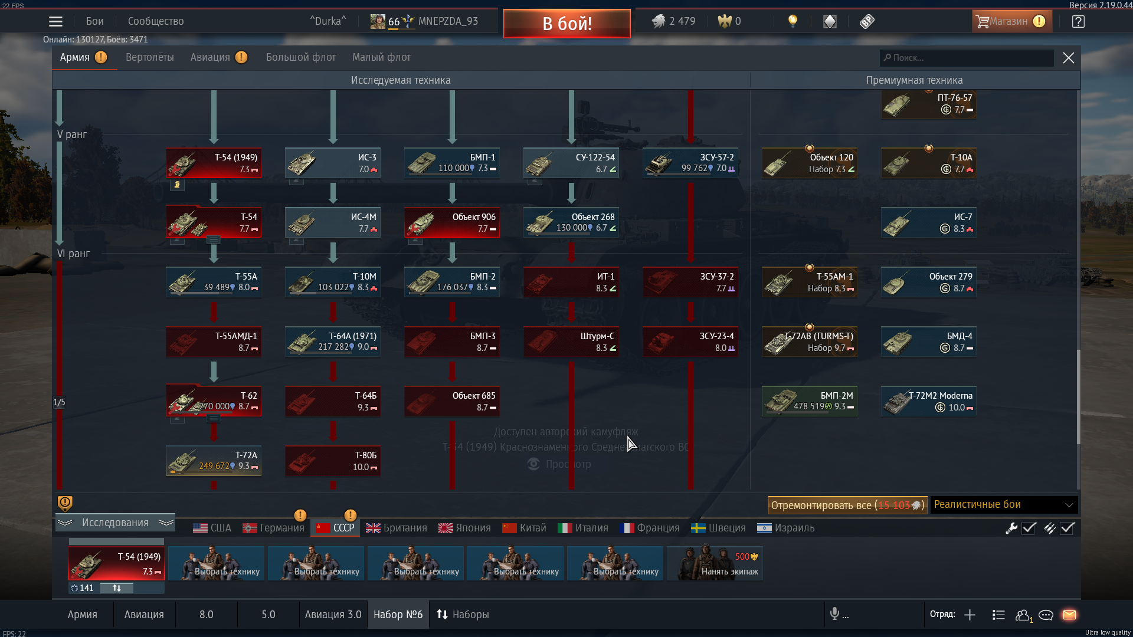Select the Китай nation tab

pos(524,528)
